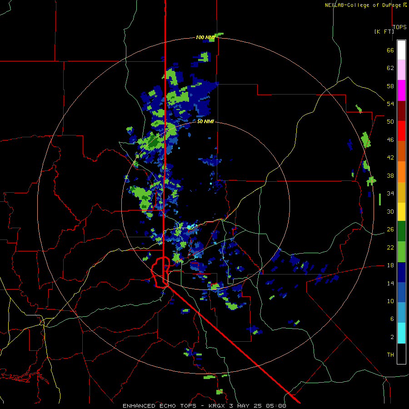Click the "14" legend value
This screenshot has width=409, height=409.
tap(390, 283)
